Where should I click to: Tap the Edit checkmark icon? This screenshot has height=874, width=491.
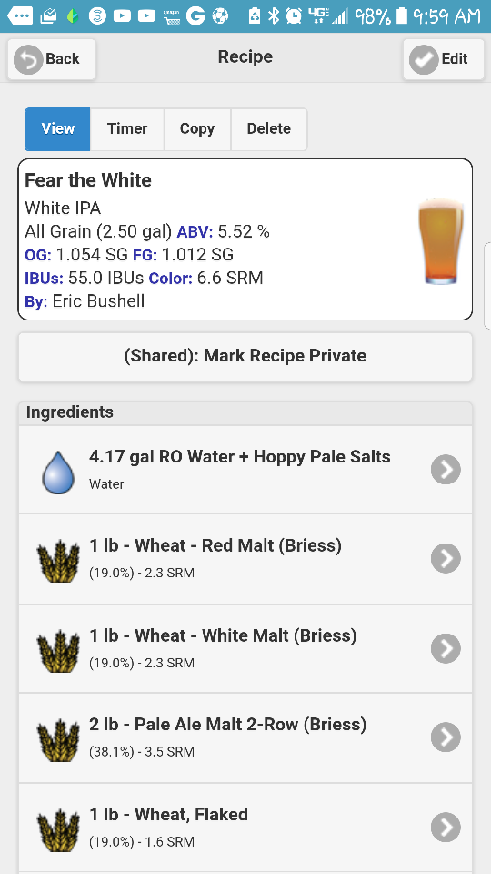coord(424,59)
